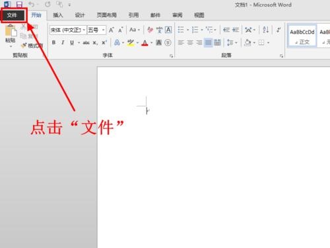
Task: Toggle bold formatting with B
Action: pyautogui.click(x=53, y=42)
